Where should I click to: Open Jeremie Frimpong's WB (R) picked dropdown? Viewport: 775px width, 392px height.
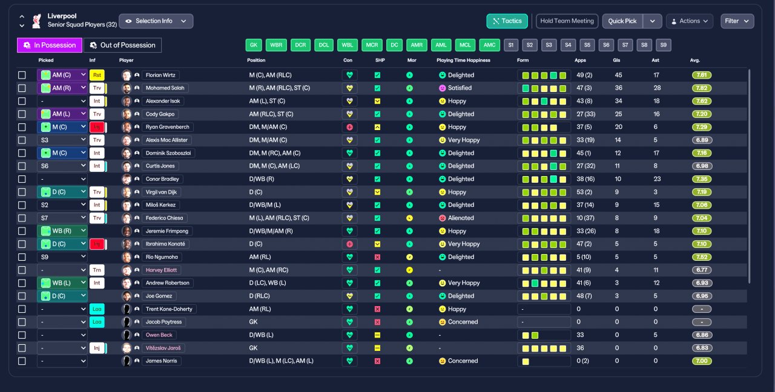(62, 231)
